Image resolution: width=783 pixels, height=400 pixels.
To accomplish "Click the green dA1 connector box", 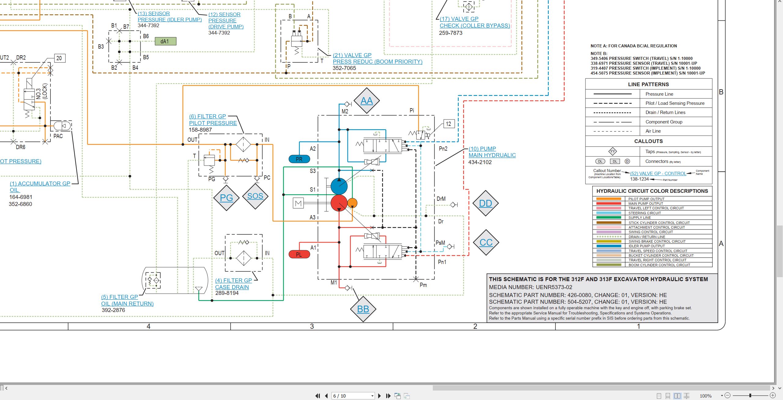I will [x=165, y=41].
